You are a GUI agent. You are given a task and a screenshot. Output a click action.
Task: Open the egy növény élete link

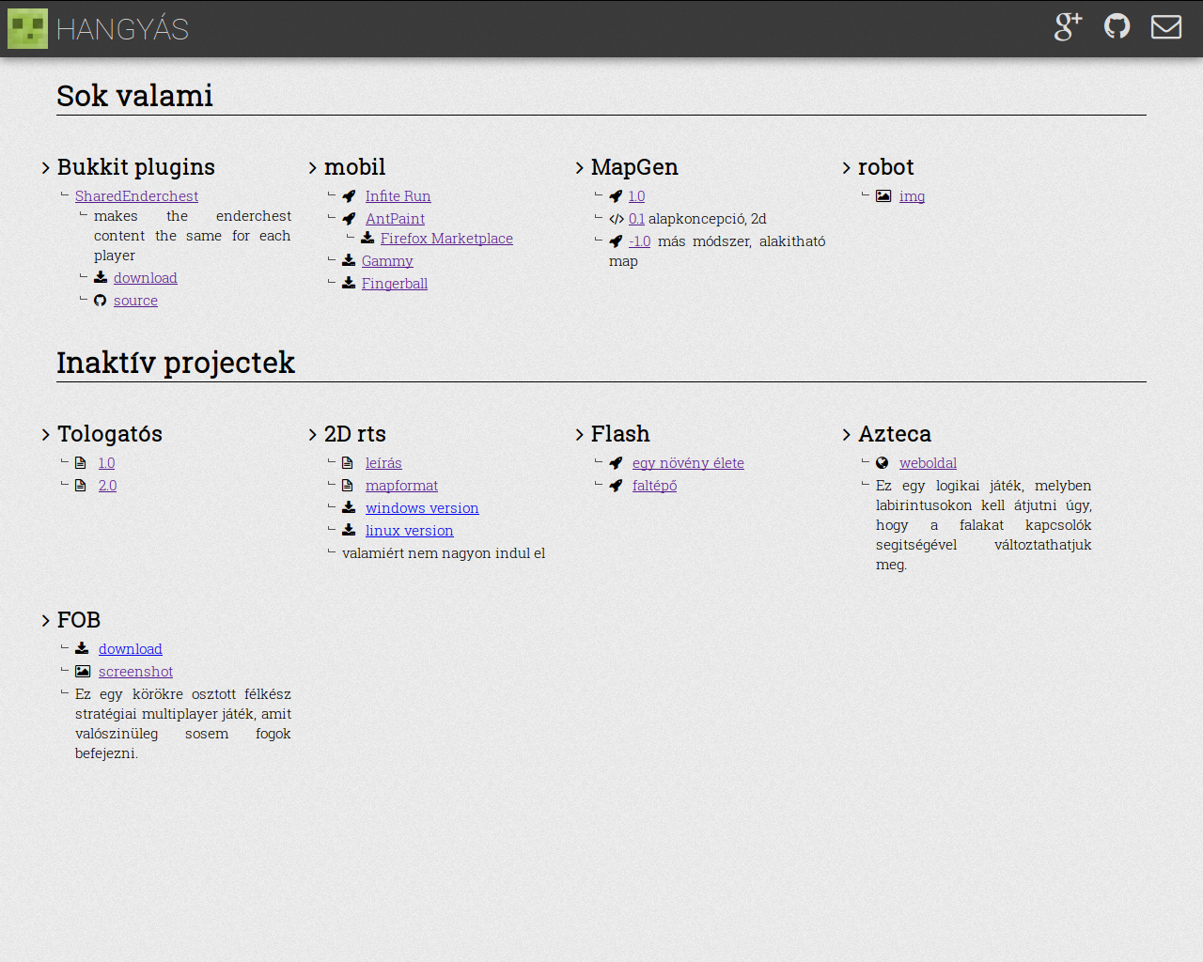tap(688, 463)
